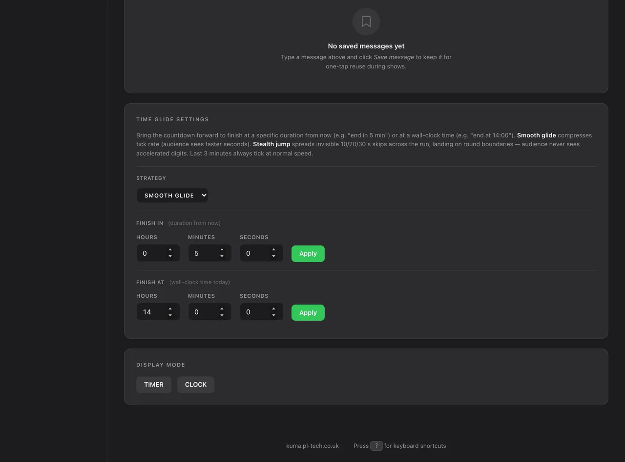Screen dimensions: 625x462
Task: Open the Smooth Glide strategy dropdown
Action: point(172,196)
